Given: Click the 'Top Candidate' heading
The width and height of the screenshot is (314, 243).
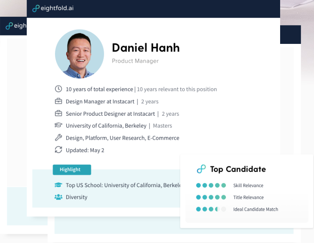Looking at the screenshot, I should (238, 169).
